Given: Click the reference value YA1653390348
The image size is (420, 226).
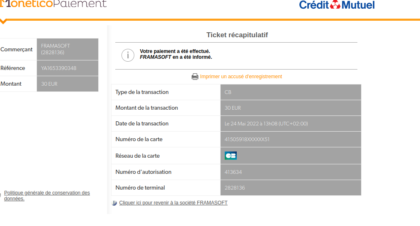Looking at the screenshot, I should click(59, 68).
